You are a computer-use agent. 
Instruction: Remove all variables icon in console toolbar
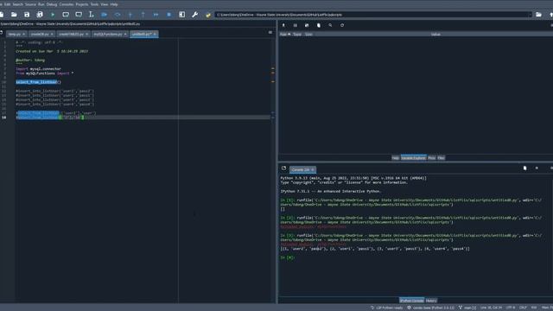click(524, 168)
